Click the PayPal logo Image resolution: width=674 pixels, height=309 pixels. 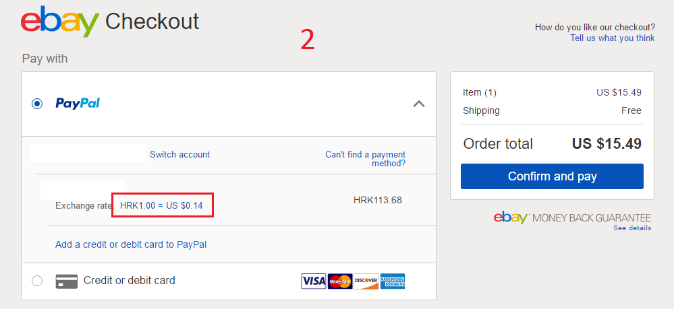point(78,104)
